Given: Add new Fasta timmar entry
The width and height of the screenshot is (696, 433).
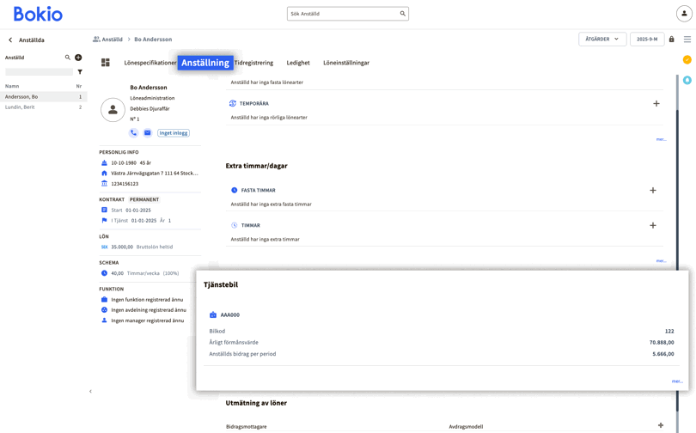Looking at the screenshot, I should [652, 191].
